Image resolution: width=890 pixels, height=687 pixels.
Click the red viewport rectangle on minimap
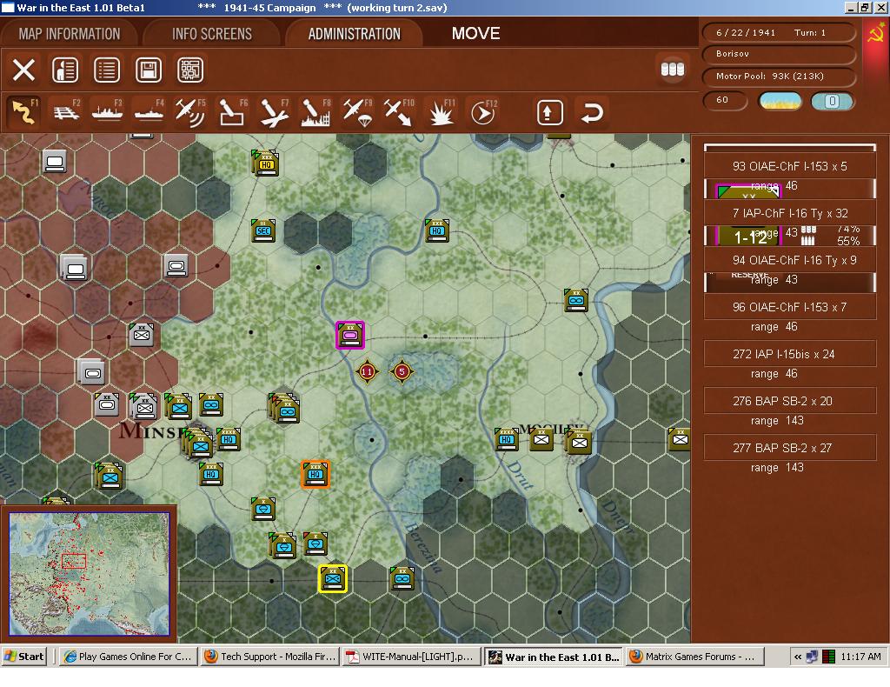[x=73, y=561]
